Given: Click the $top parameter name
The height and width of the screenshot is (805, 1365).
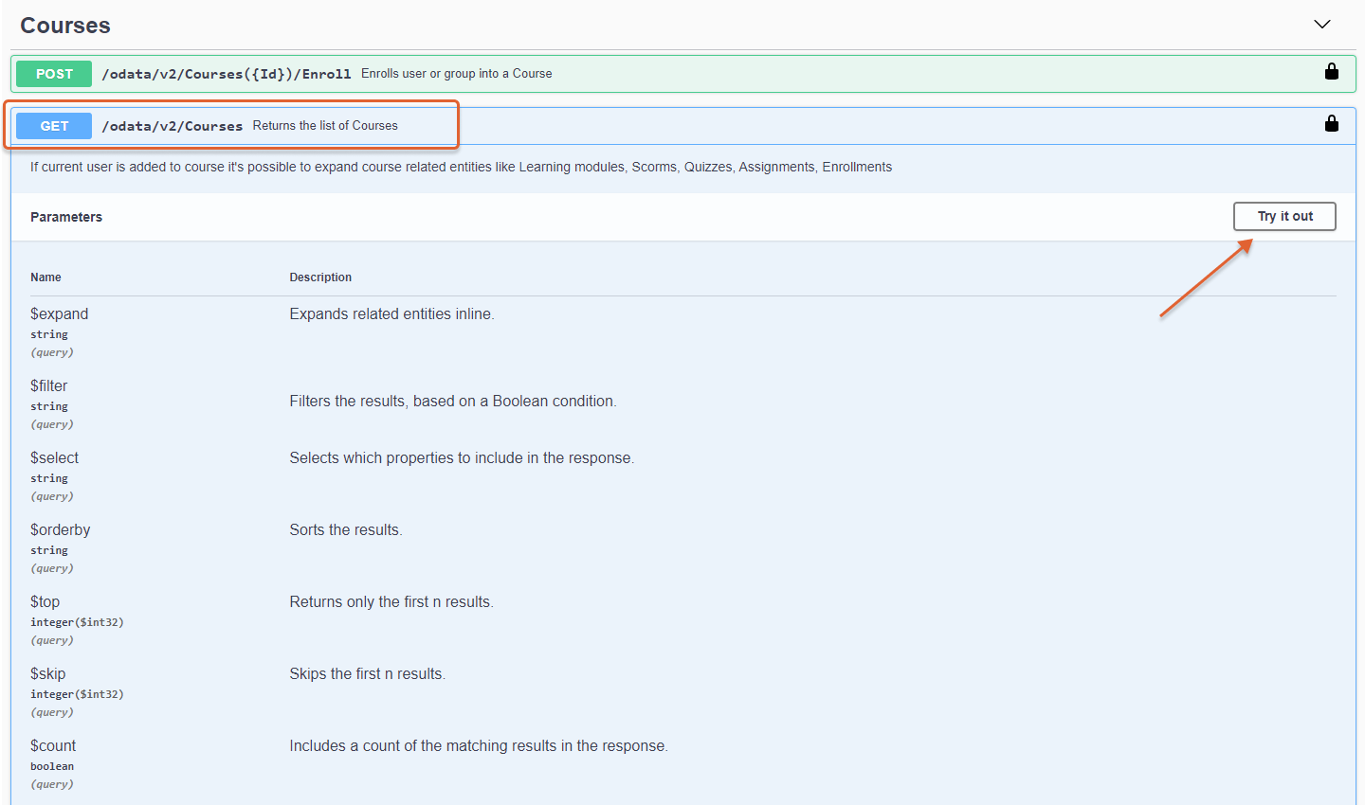Looking at the screenshot, I should tap(45, 602).
